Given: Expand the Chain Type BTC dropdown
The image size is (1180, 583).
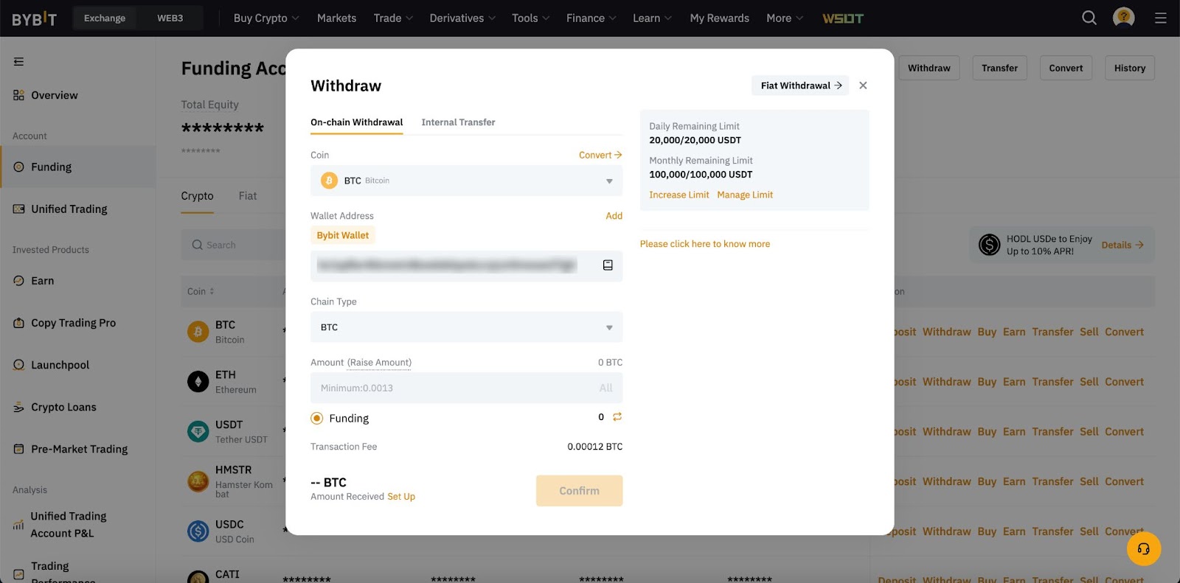Looking at the screenshot, I should [x=466, y=327].
